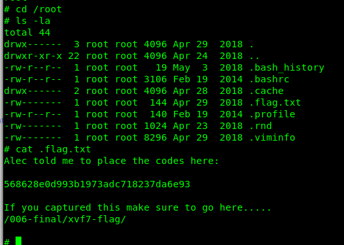The image size is (344, 245).
Task: Click the hash string 568628e0d993b1973adc718237da6e93
Action: 97,184
